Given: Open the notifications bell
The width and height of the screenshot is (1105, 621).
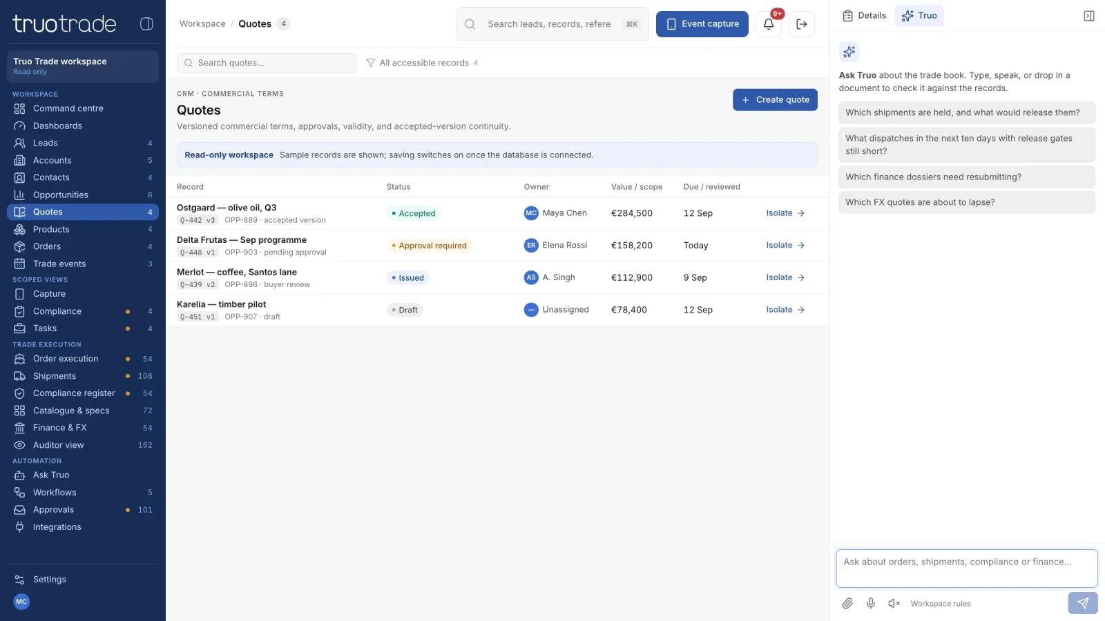Looking at the screenshot, I should pyautogui.click(x=769, y=24).
